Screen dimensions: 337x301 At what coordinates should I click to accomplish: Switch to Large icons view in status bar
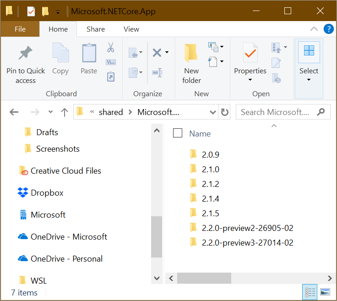tap(325, 292)
